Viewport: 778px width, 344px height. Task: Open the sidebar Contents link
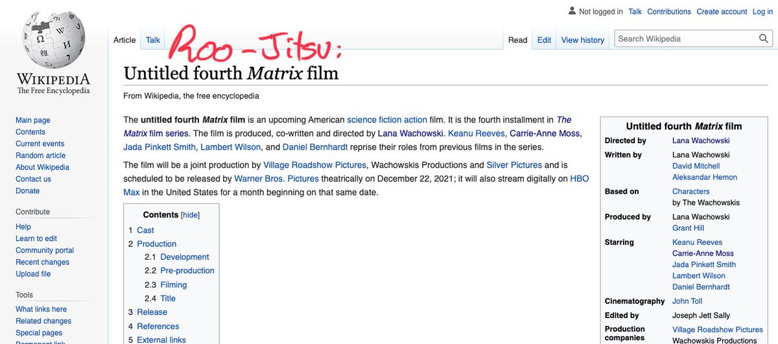30,132
